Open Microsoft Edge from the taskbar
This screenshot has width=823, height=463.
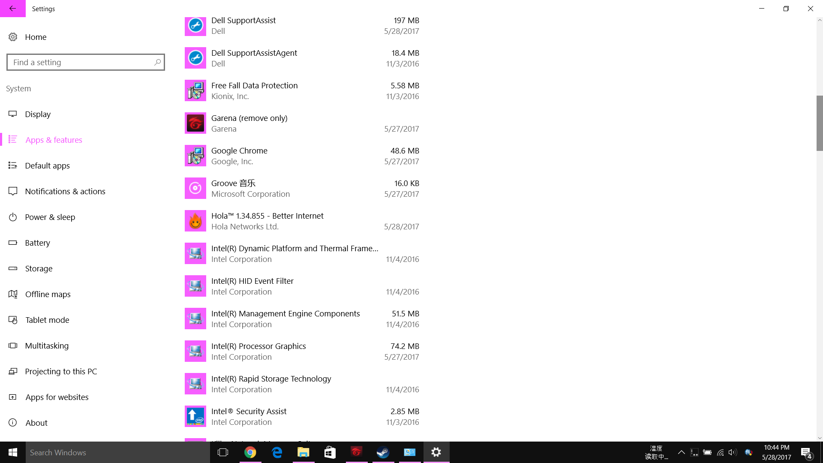(277, 452)
